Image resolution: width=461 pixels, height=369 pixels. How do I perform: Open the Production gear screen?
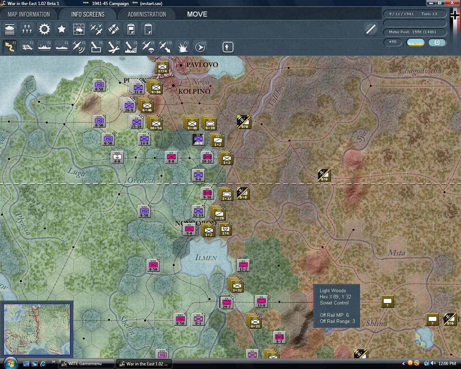(x=44, y=29)
